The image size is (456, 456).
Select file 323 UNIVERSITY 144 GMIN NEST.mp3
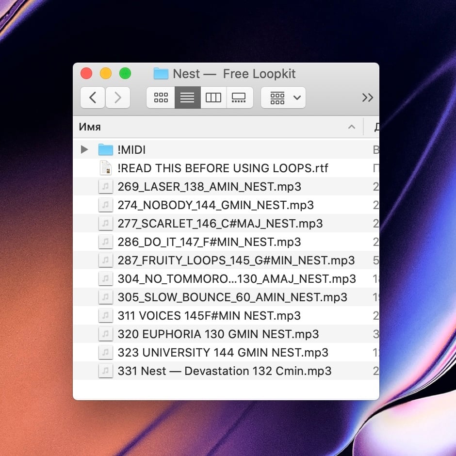[223, 353]
